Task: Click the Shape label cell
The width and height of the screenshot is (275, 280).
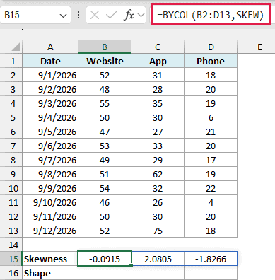Action: click(50, 273)
